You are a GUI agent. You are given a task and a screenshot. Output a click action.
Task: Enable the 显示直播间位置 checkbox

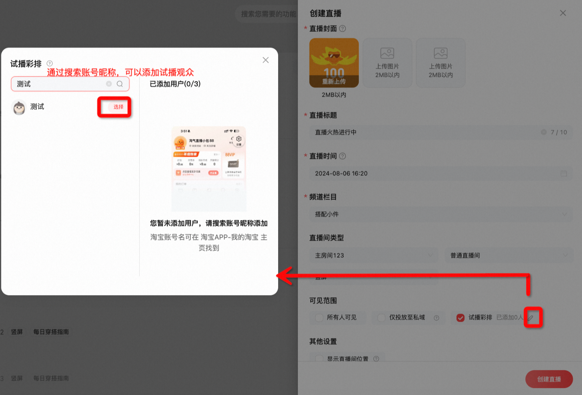tap(319, 359)
